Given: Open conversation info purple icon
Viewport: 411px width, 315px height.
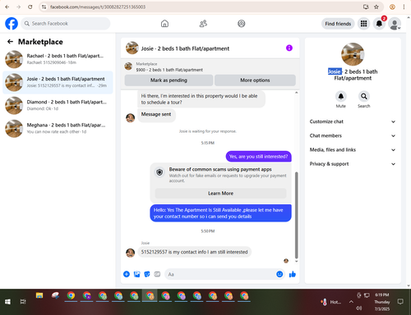Looking at the screenshot, I should coord(289,48).
